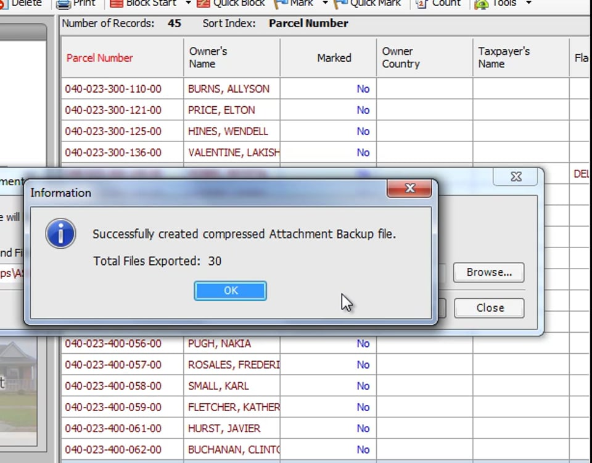Viewport: 592px width, 463px height.
Task: Click Marked 'No' in PRICE, ELTON row
Action: tap(363, 110)
